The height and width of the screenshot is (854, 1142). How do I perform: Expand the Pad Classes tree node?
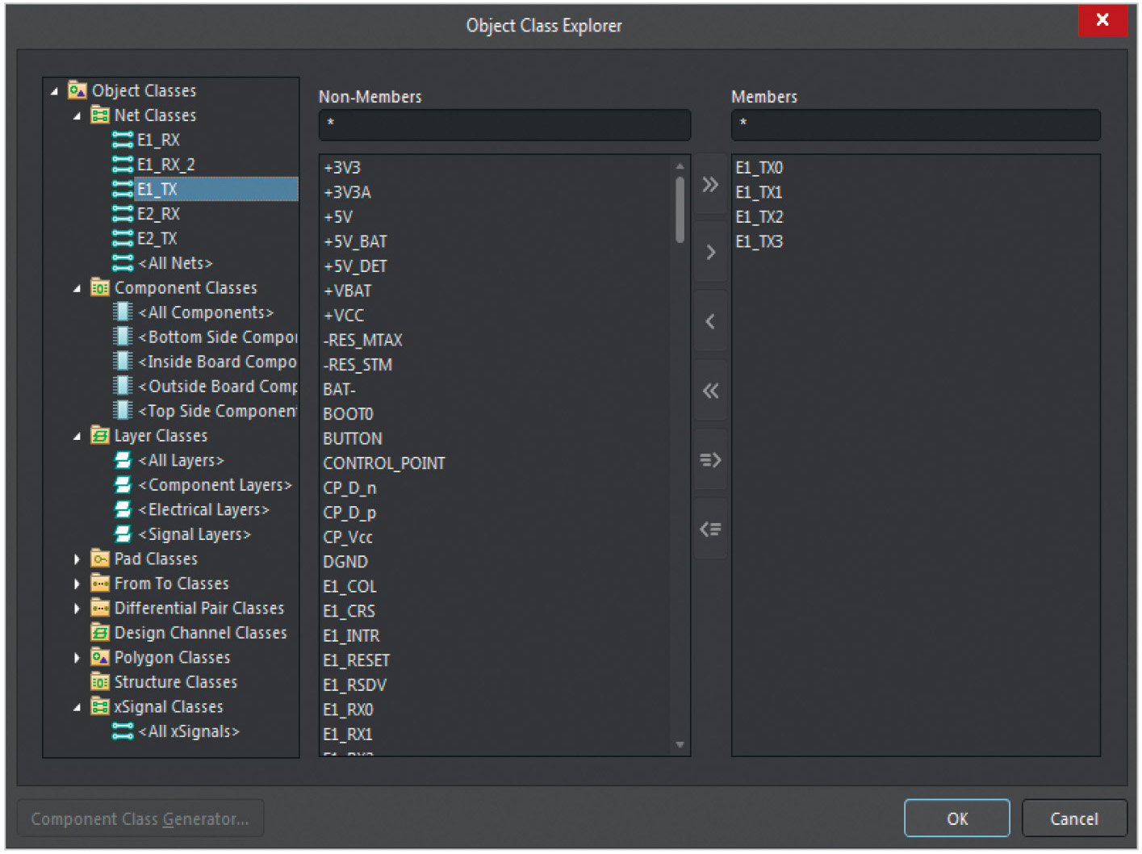pyautogui.click(x=77, y=559)
